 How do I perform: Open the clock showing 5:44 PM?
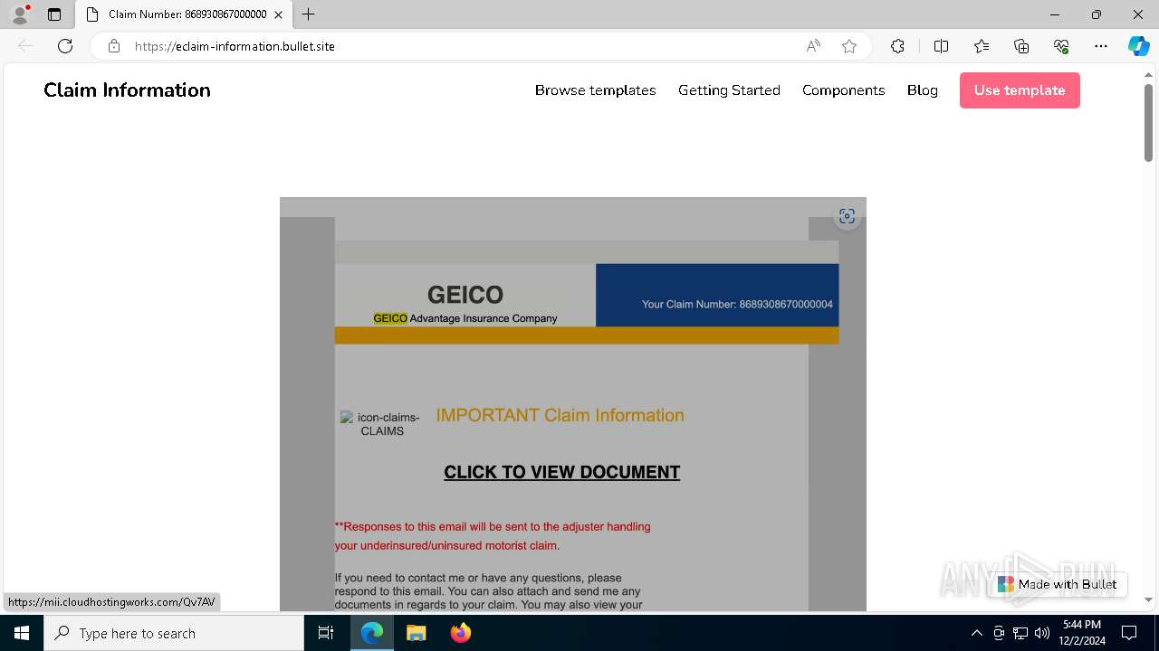click(1082, 633)
